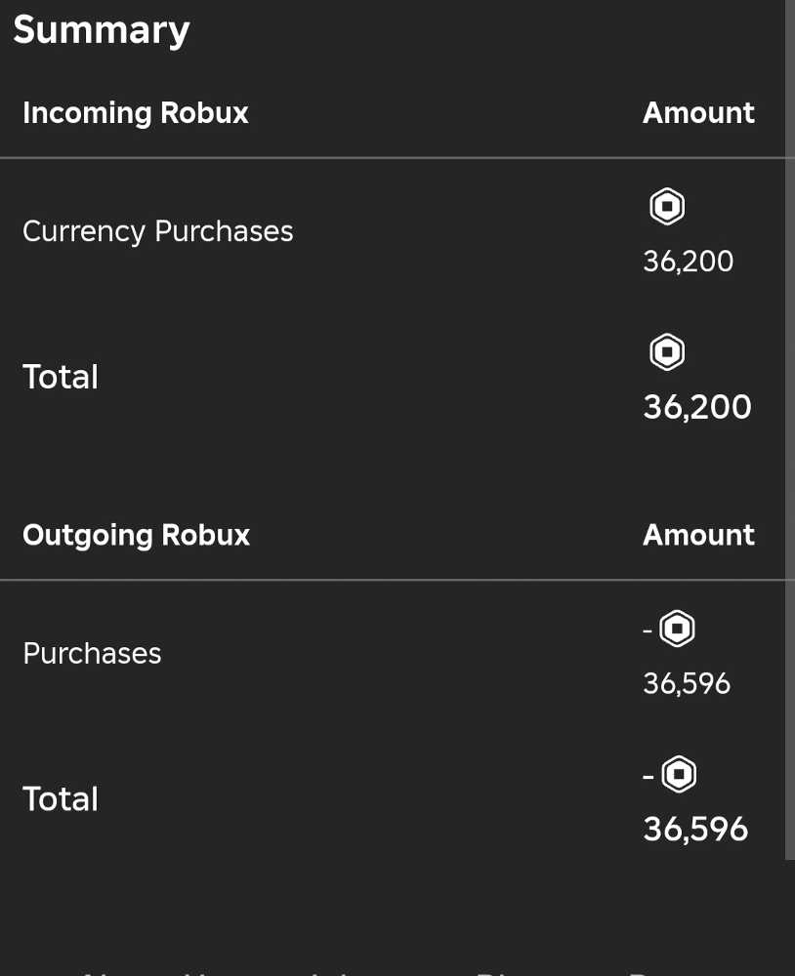This screenshot has height=976, width=795.
Task: Click the Outgoing Robux column header
Action: (136, 535)
